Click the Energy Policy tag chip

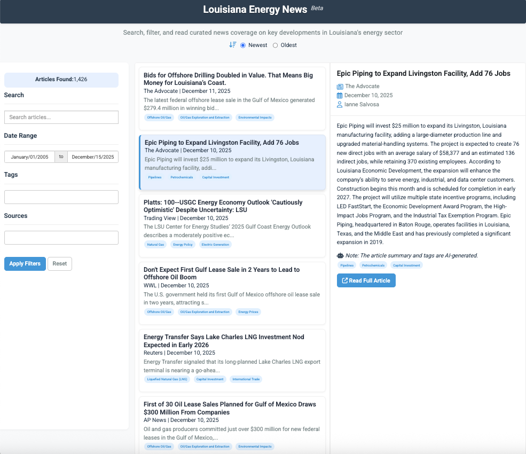click(183, 245)
